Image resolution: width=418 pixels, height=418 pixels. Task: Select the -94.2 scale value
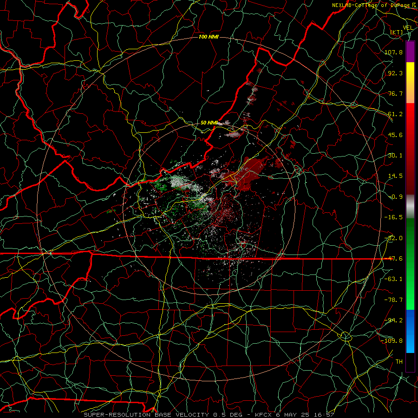click(x=393, y=320)
